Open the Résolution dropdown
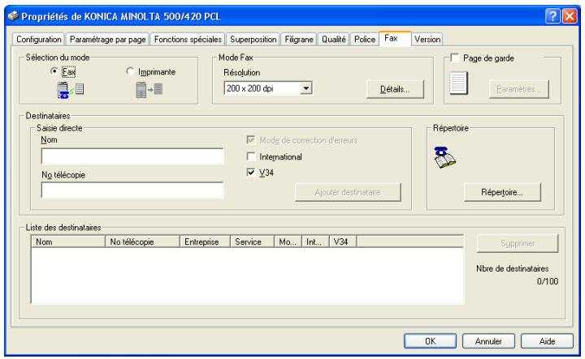585x359 pixels. [x=306, y=88]
